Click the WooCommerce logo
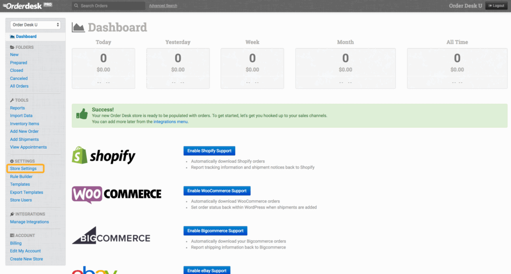Viewport: 511px width, 274px height. [116, 194]
